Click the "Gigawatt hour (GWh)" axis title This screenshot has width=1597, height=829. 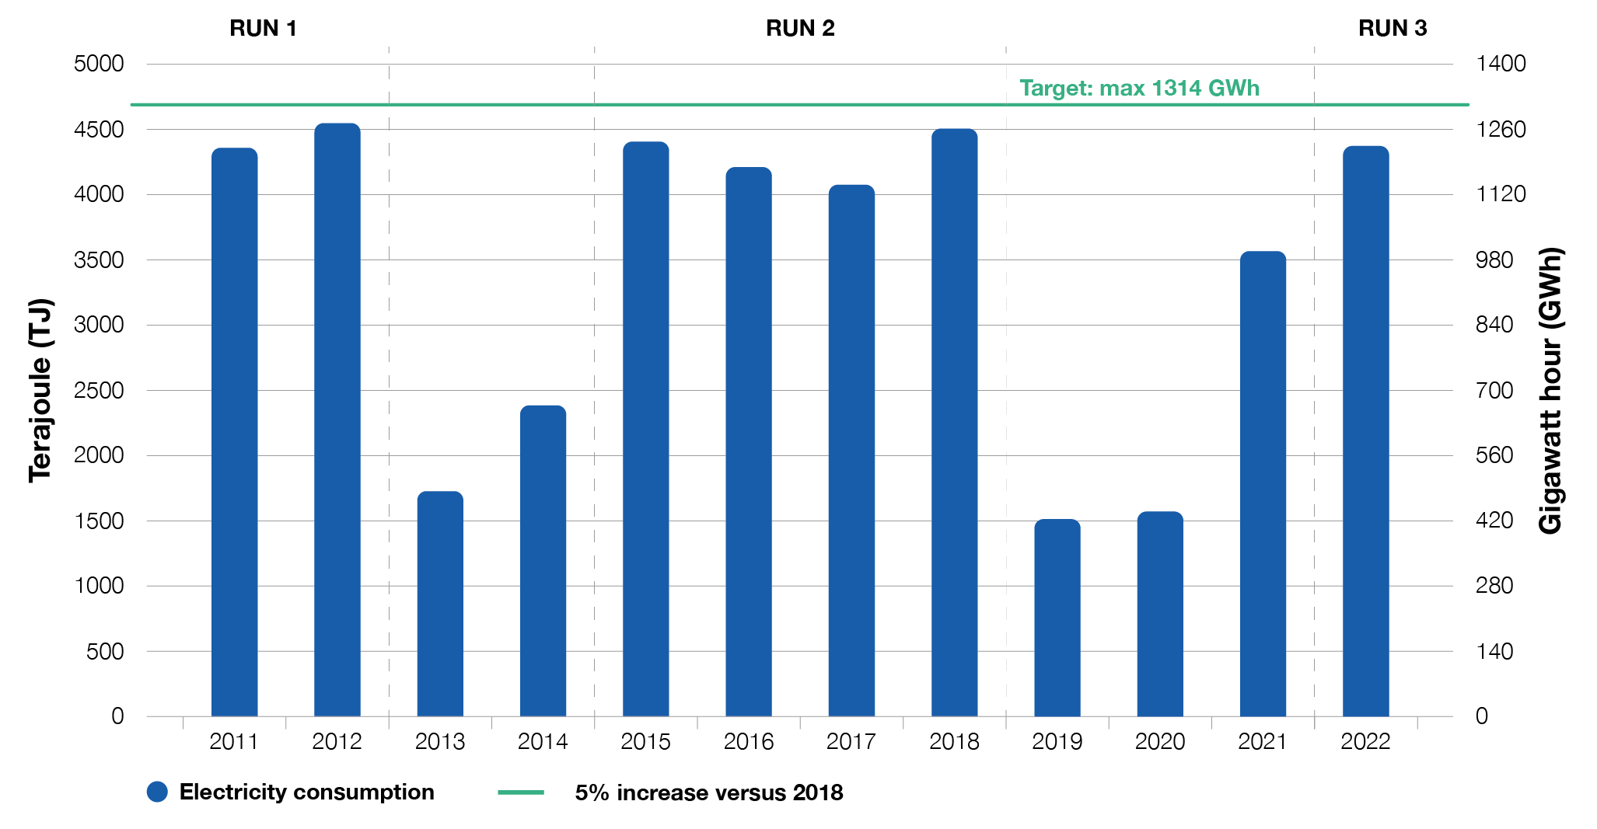tap(1551, 391)
